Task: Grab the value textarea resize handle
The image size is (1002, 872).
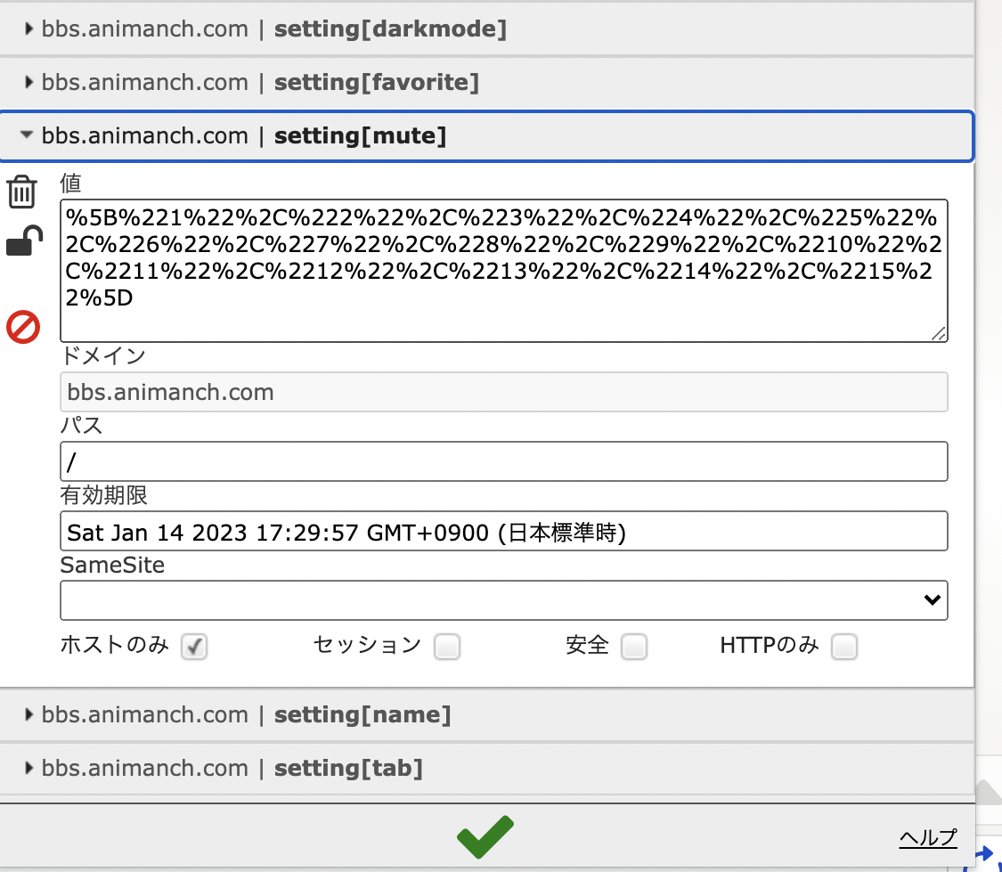Action: (x=939, y=333)
